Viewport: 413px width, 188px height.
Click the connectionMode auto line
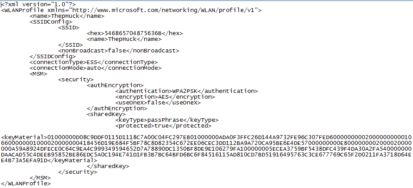click(x=96, y=68)
